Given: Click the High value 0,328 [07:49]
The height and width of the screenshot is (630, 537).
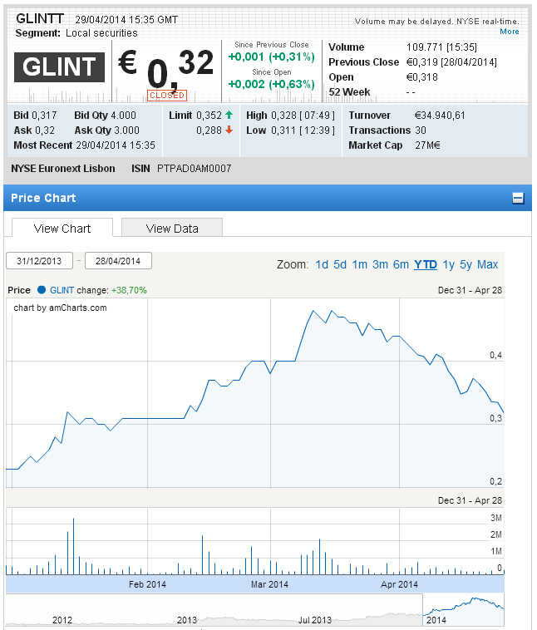Looking at the screenshot, I should (303, 116).
